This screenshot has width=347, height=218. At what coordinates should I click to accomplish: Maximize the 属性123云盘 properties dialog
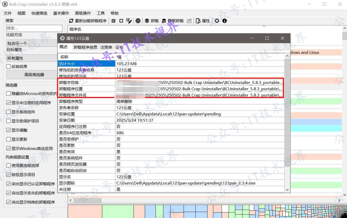tap(267, 38)
